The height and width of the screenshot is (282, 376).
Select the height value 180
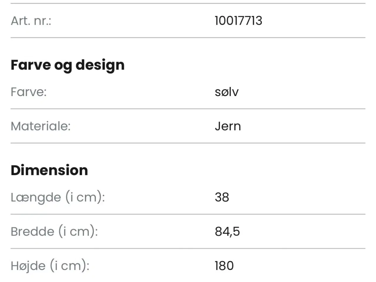224,266
